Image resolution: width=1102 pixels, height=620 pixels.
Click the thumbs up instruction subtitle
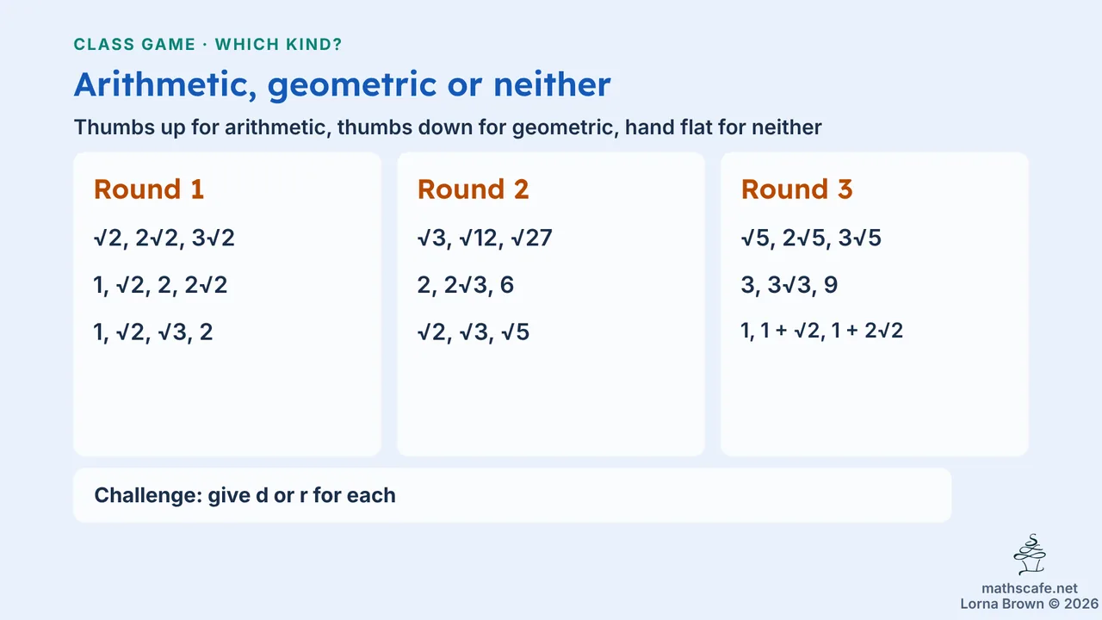[448, 127]
